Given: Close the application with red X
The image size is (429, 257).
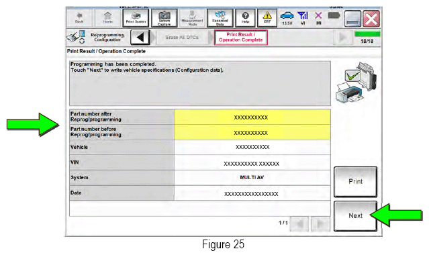Looking at the screenshot, I should click(x=371, y=19).
